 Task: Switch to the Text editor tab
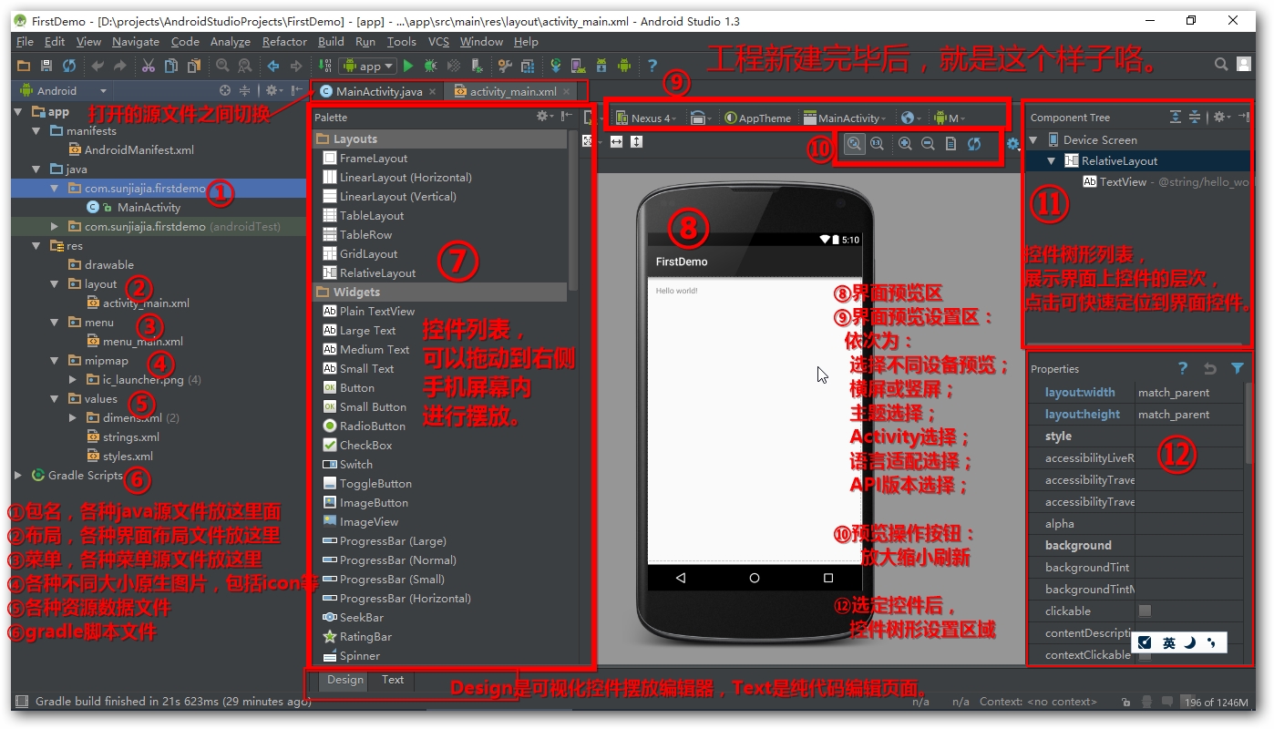(393, 680)
